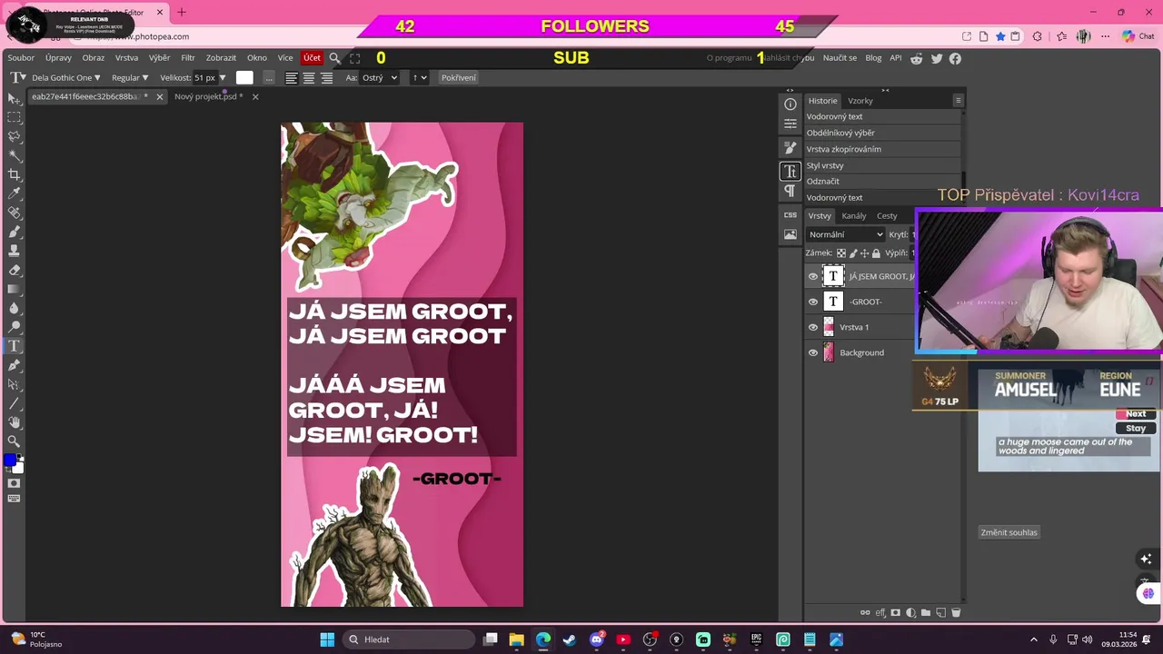Open the Dela Gothic One font dropdown
Viewport: 1163px width, 654px height.
click(66, 78)
